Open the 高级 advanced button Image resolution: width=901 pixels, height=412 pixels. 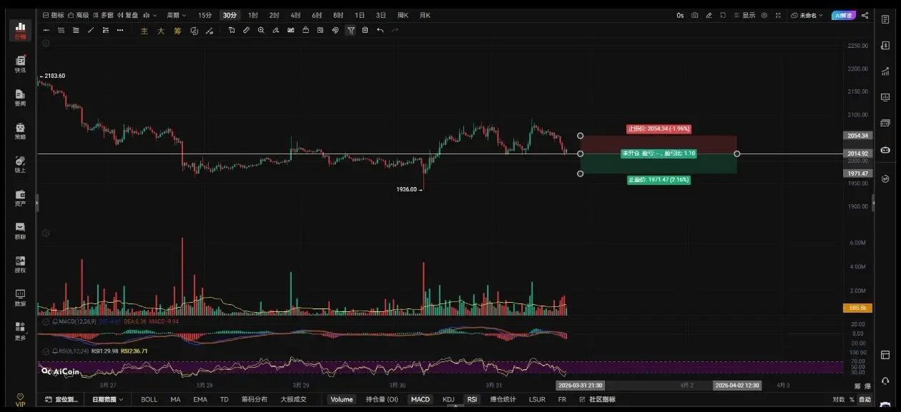[x=79, y=15]
